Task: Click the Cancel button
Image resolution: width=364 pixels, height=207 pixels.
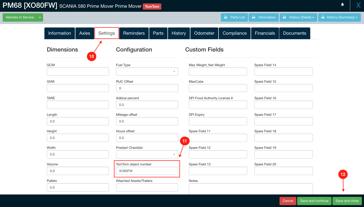Action: (x=288, y=201)
